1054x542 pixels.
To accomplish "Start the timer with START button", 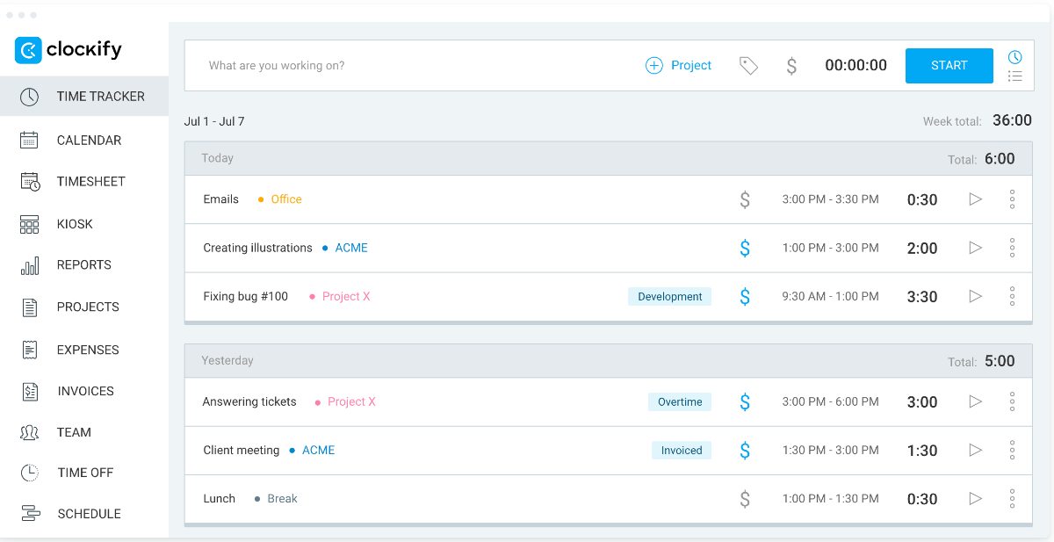I will 949,66.
